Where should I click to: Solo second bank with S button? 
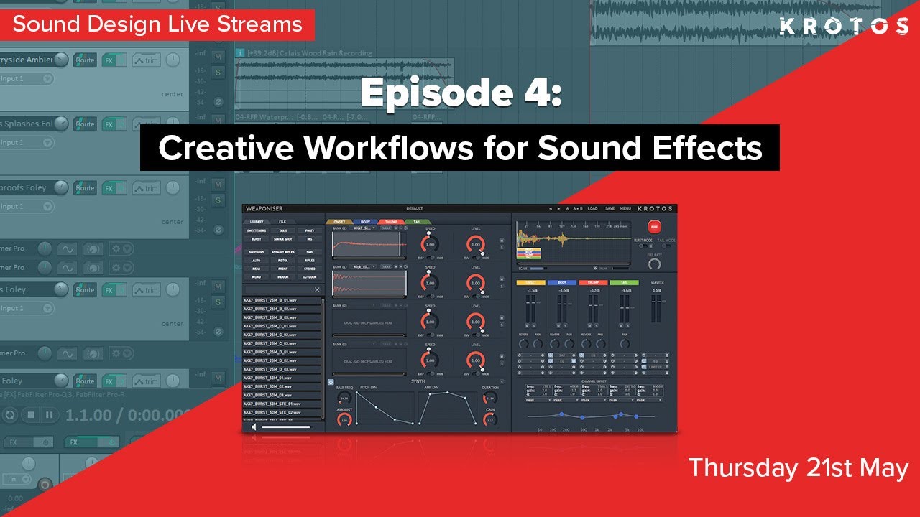coord(502,286)
